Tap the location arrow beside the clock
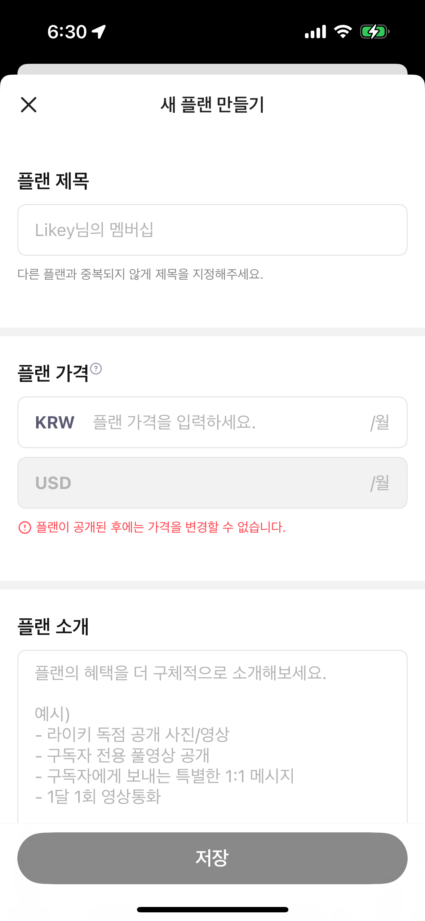The width and height of the screenshot is (425, 921). pos(99,32)
